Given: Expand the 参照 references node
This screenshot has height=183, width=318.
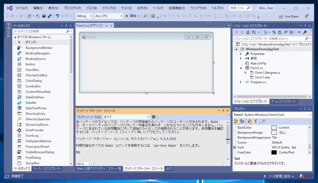Looking at the screenshot, I should coord(241,58).
